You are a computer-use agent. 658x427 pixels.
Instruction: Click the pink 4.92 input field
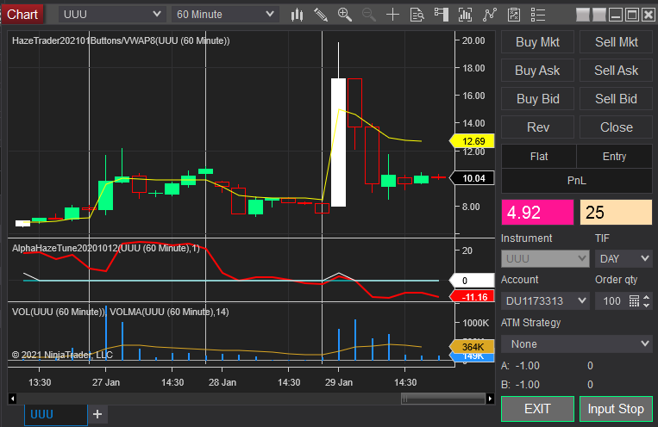[x=537, y=213]
